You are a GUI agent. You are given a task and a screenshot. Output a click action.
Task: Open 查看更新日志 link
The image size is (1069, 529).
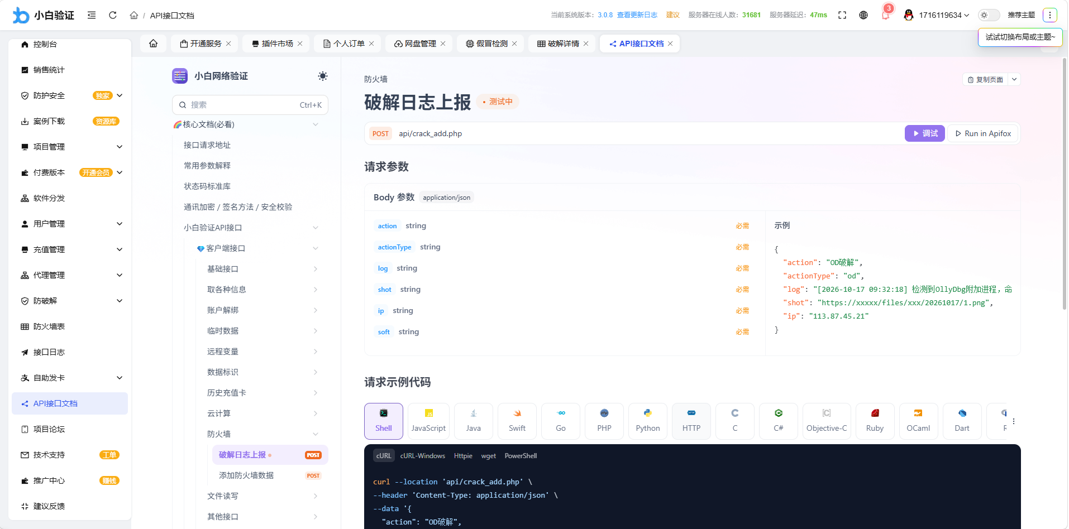637,15
